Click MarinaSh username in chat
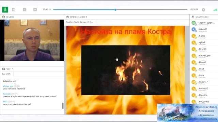This screenshot has height=122, width=218. pos(7,94)
